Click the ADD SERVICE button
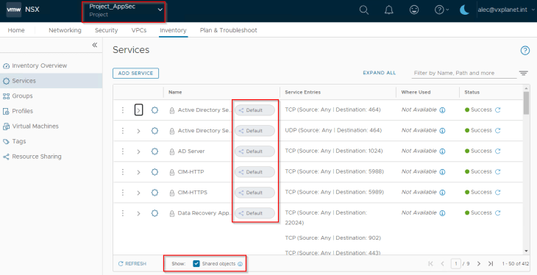 point(135,73)
